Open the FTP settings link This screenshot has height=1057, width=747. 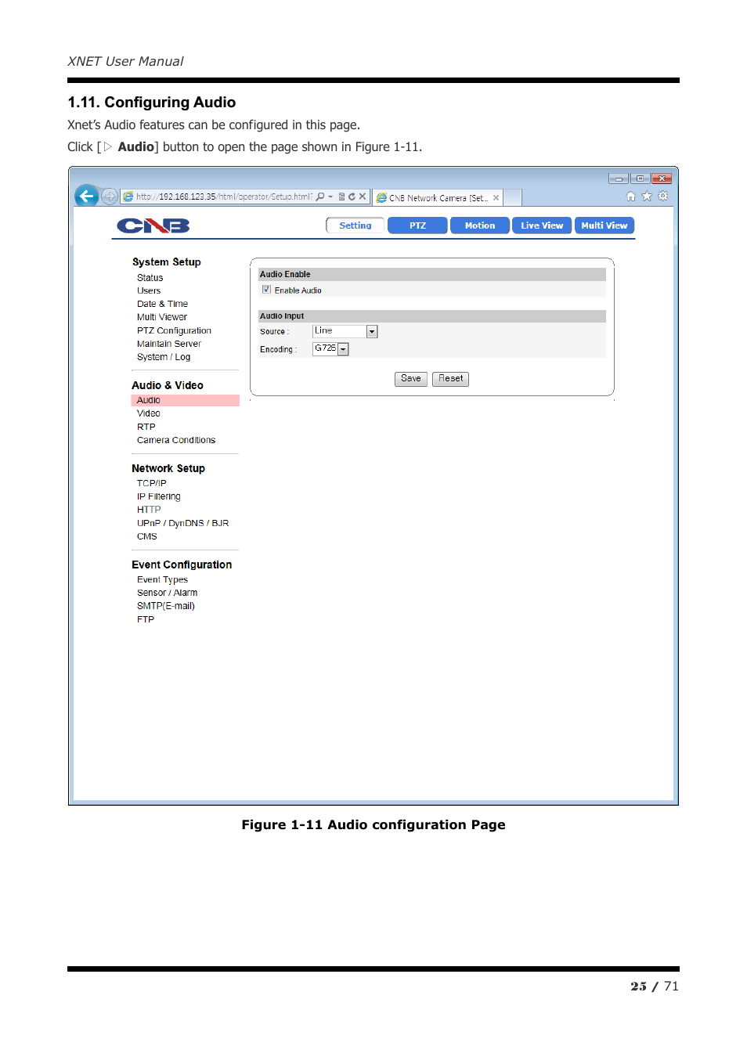(146, 619)
